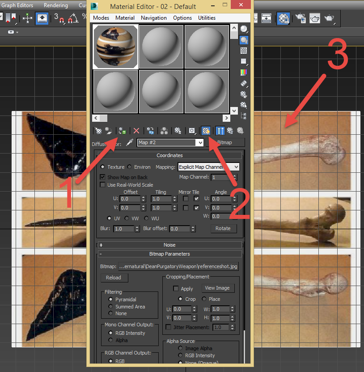The width and height of the screenshot is (364, 372).
Task: Click the Background icon on the right toolbar
Action: tap(244, 50)
